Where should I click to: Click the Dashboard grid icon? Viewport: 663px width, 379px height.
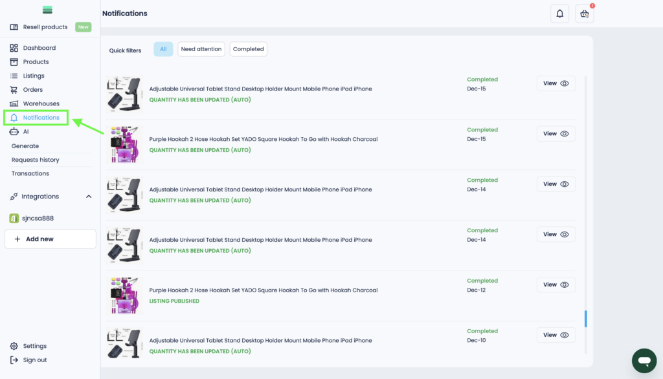[x=14, y=48]
